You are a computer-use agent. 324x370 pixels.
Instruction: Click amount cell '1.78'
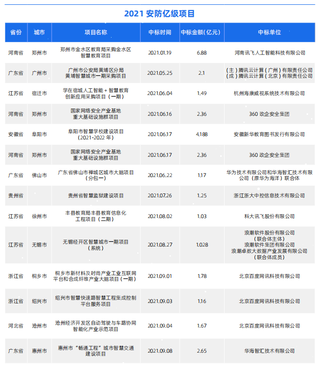pos(202,276)
